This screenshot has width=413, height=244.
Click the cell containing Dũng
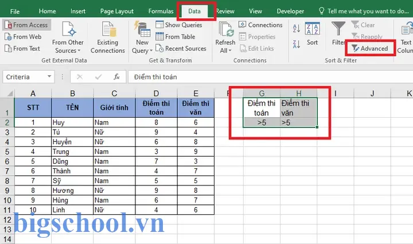(x=72, y=161)
